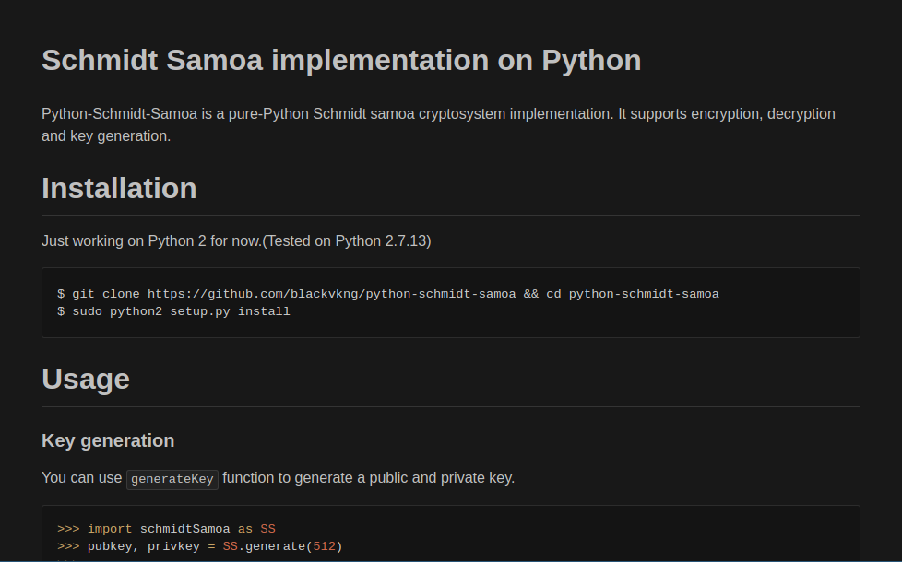Click the git clone command line

(x=388, y=294)
